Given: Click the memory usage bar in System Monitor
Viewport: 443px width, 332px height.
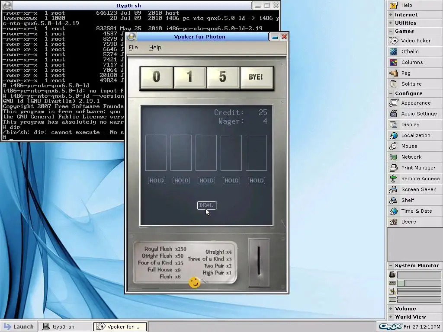Looking at the screenshot, I should point(419,283).
